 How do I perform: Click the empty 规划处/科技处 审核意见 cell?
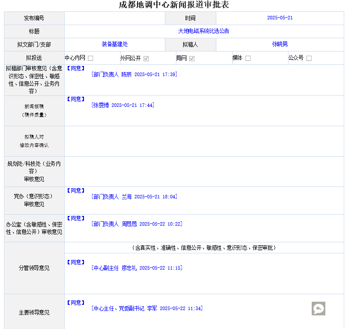click(204, 172)
